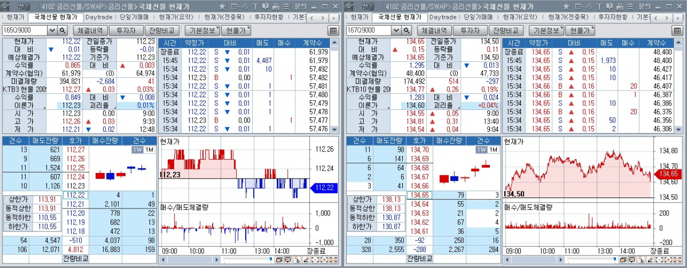Click the link chain icon in left window title bar
Image resolution: width=687 pixels, height=268 pixels.
(245, 6)
